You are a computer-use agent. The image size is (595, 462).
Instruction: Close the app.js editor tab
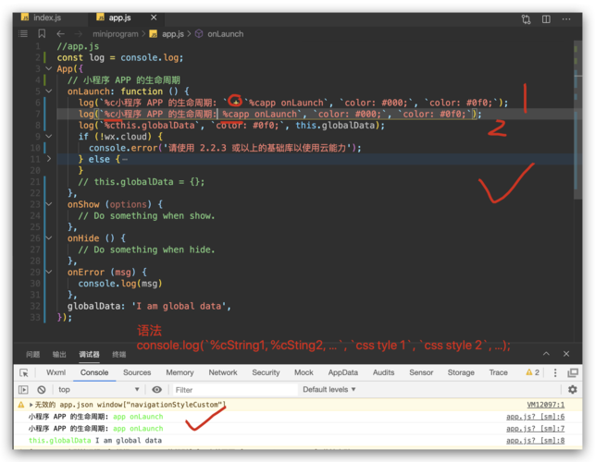point(154,18)
